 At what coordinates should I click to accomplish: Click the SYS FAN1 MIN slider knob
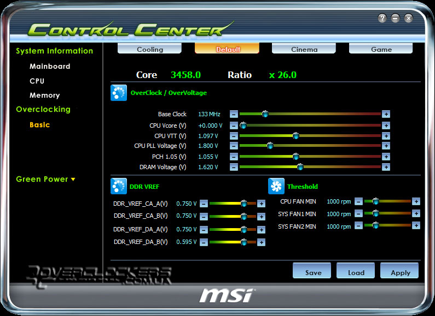375,213
